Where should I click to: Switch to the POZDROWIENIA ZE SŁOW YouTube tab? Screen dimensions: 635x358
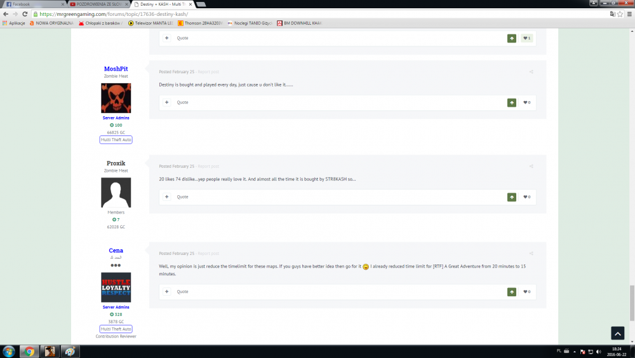coord(98,4)
